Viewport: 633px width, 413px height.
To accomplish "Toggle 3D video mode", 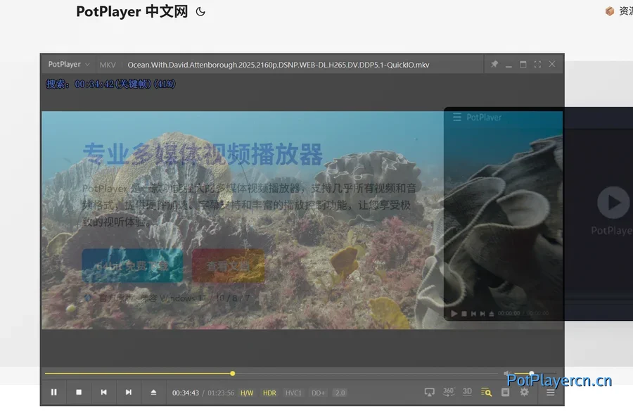I will [x=468, y=392].
